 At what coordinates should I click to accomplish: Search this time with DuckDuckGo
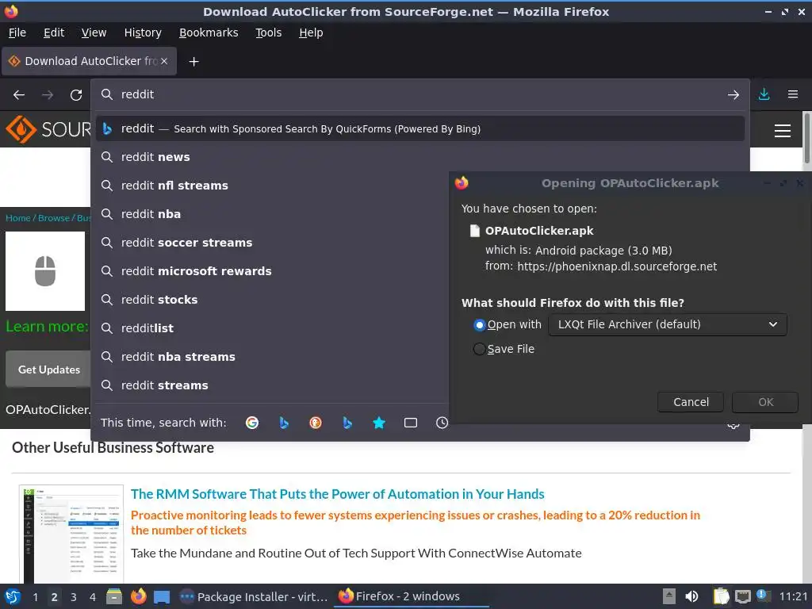[x=316, y=423]
